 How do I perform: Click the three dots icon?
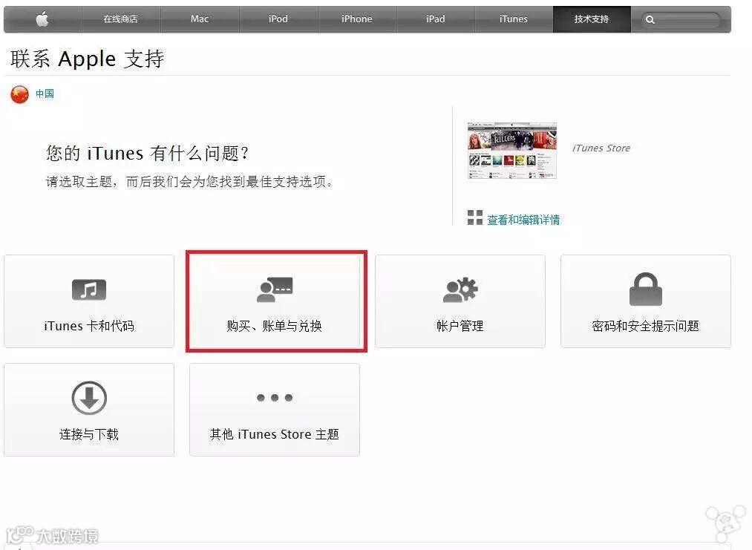pyautogui.click(x=275, y=398)
